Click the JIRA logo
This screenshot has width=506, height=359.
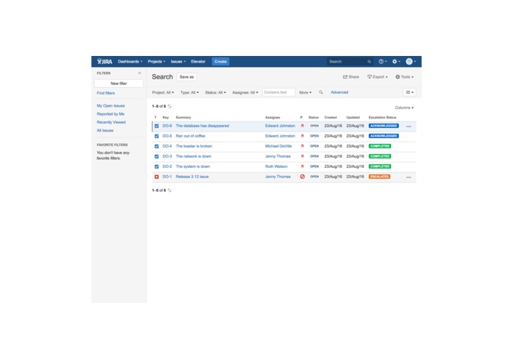105,62
